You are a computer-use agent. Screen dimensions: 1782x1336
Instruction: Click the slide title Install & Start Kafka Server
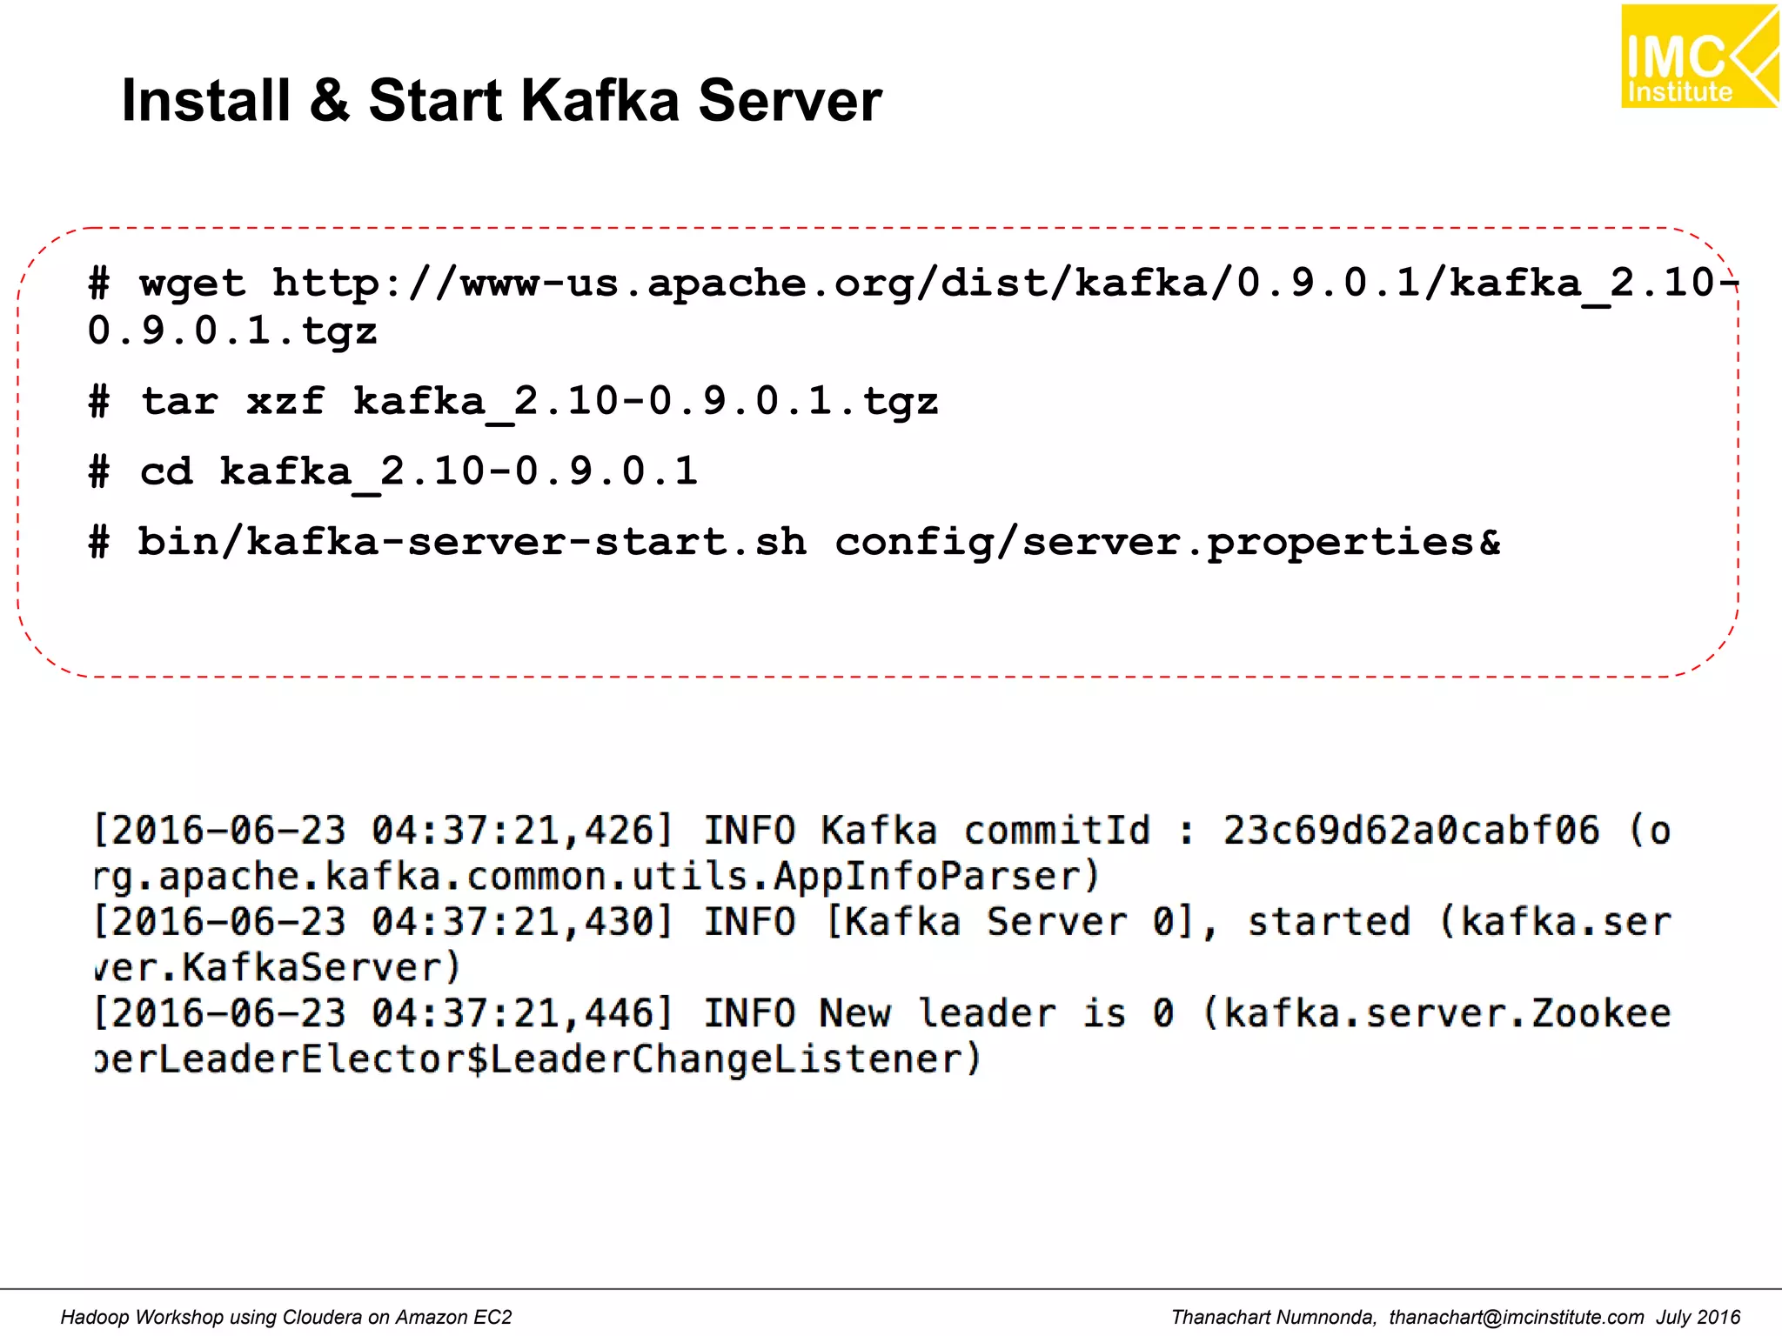click(x=502, y=100)
